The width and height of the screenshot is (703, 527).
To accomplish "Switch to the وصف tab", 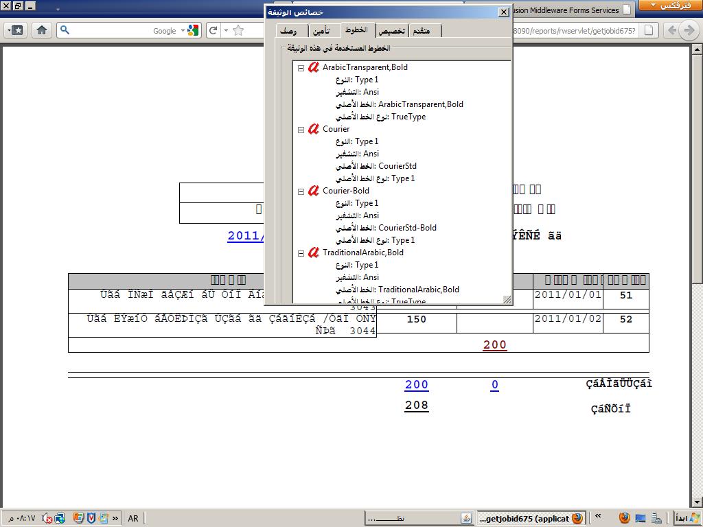I will point(288,31).
